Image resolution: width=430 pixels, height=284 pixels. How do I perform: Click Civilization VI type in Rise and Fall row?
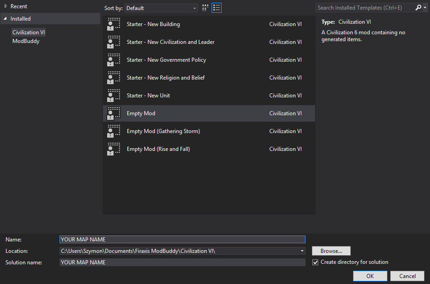285,149
